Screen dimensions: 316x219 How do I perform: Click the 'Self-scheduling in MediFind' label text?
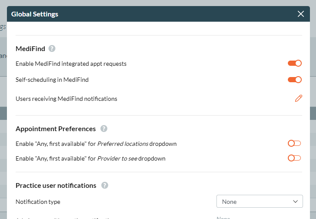(52, 80)
